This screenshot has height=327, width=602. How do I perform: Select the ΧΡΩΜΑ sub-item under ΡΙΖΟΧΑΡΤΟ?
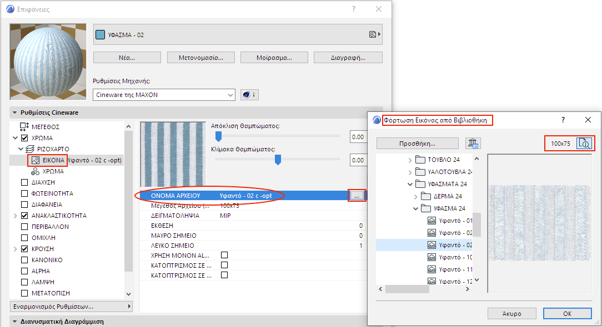point(53,171)
